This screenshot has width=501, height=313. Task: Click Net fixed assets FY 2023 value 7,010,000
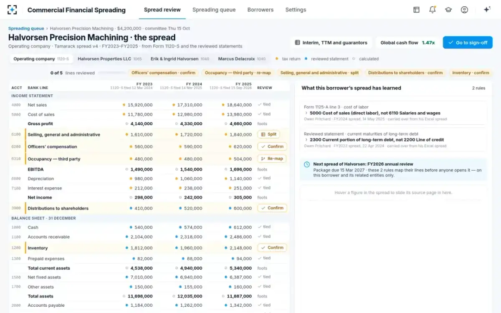point(141,277)
